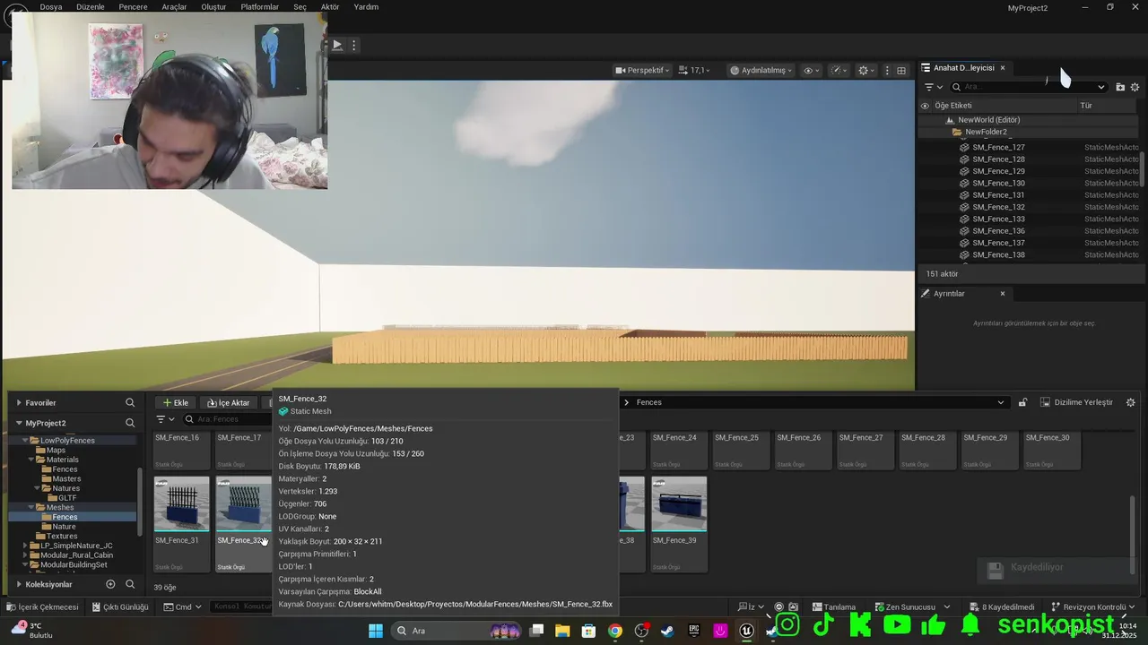This screenshot has height=645, width=1148.
Task: Open the outliner filter dropdown
Action: point(934,87)
